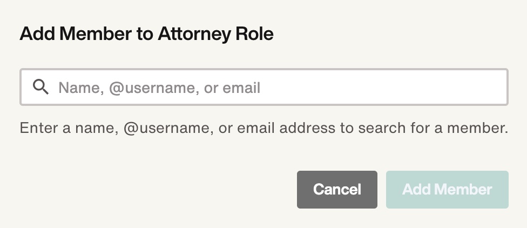Click the search icon at the field's left edge
Image resolution: width=527 pixels, height=228 pixels.
pyautogui.click(x=40, y=87)
